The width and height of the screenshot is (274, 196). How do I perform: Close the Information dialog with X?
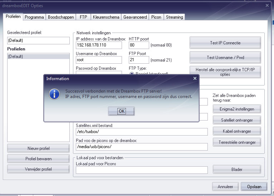click(195, 78)
